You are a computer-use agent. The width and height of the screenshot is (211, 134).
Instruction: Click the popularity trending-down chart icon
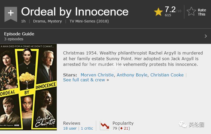[x=105, y=126]
